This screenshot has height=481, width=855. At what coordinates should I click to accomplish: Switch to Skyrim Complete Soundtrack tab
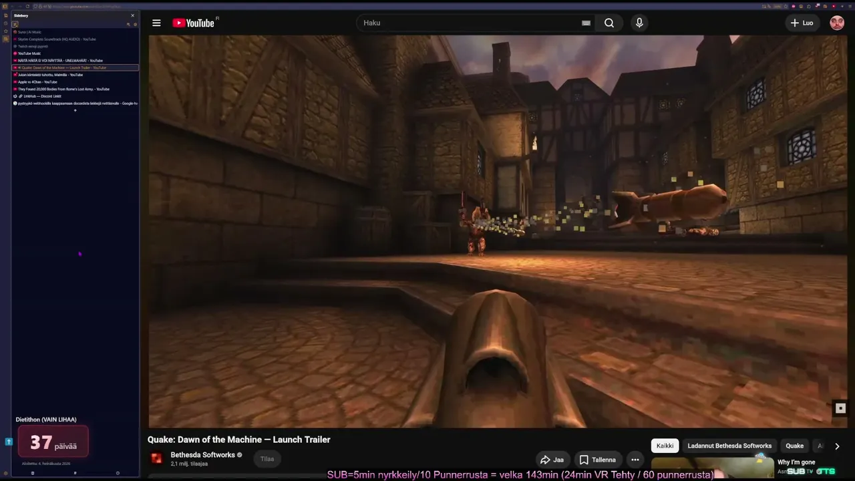point(75,39)
